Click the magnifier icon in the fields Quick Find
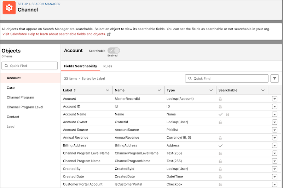The width and height of the screenshot is (283, 188). [190, 79]
